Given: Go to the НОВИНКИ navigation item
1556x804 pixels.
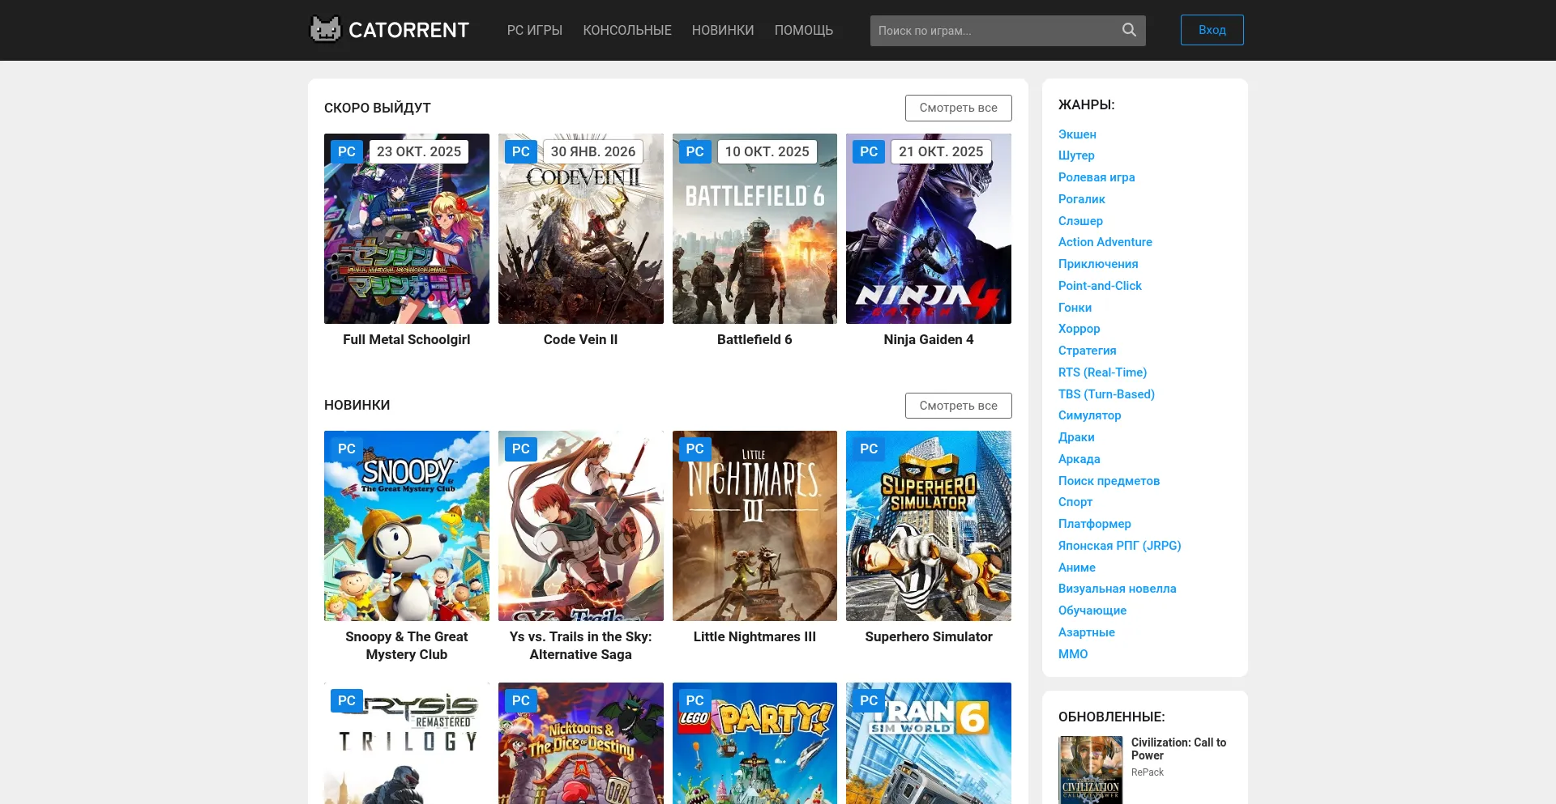Looking at the screenshot, I should (722, 30).
